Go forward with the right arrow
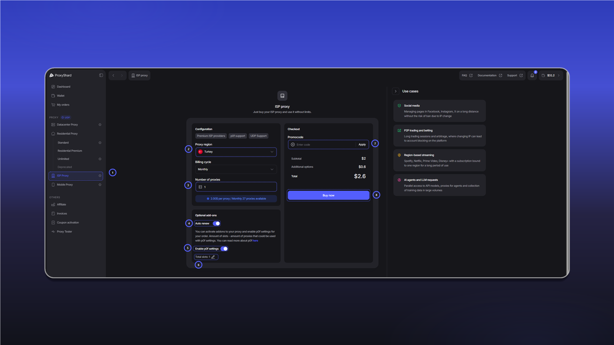Screen dimensions: 614x345 click(x=122, y=75)
